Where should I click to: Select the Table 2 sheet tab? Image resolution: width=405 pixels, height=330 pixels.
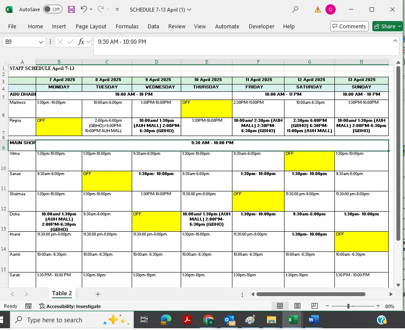[62, 294]
